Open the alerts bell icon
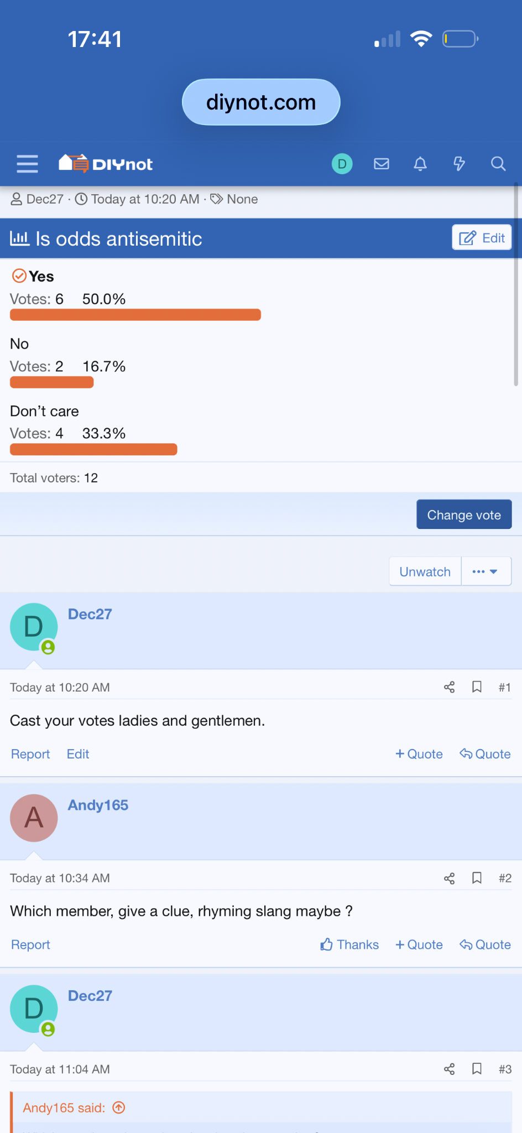Screen dimensions: 522x1133 point(420,164)
